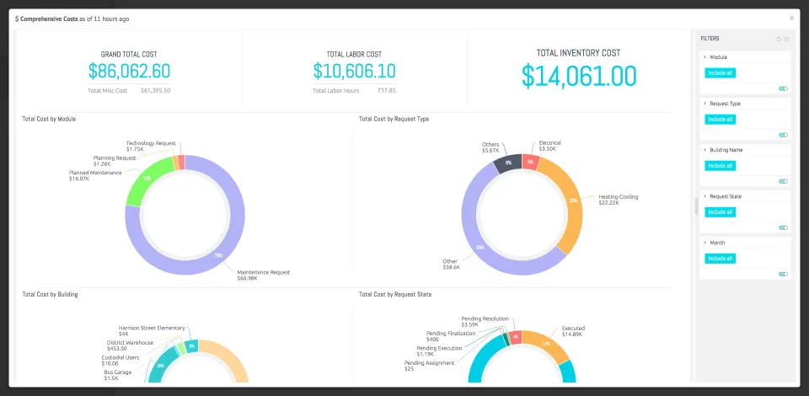Click the Technology Request label $1.75K
Viewport: 809px width, 396px height.
tap(151, 146)
